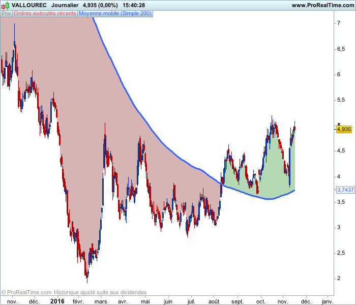
Task: Click the 2016 year label on time axis
Action: [x=57, y=301]
